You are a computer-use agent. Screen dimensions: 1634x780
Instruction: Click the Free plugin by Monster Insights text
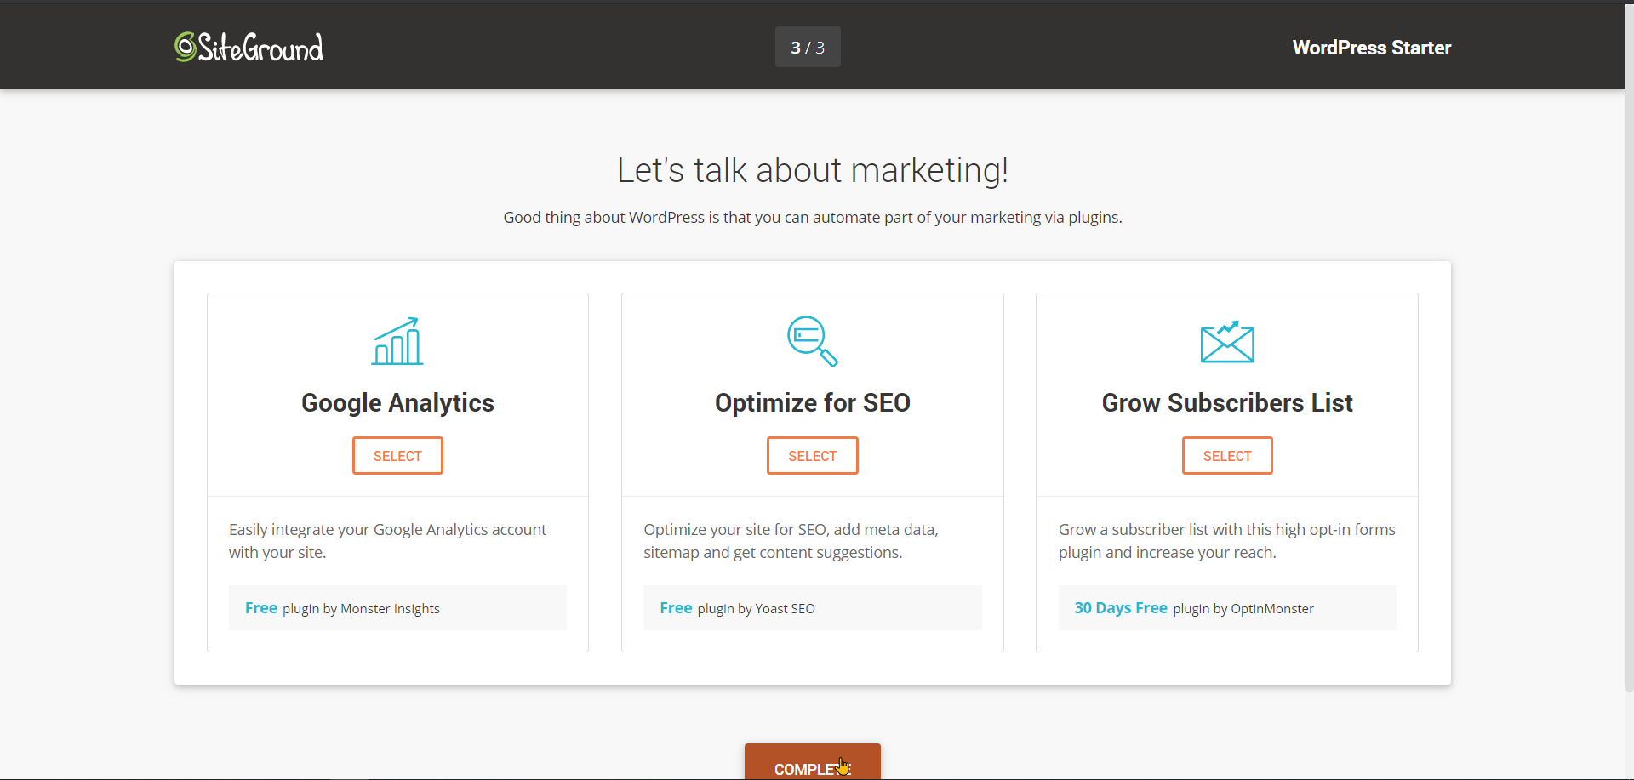pos(342,608)
